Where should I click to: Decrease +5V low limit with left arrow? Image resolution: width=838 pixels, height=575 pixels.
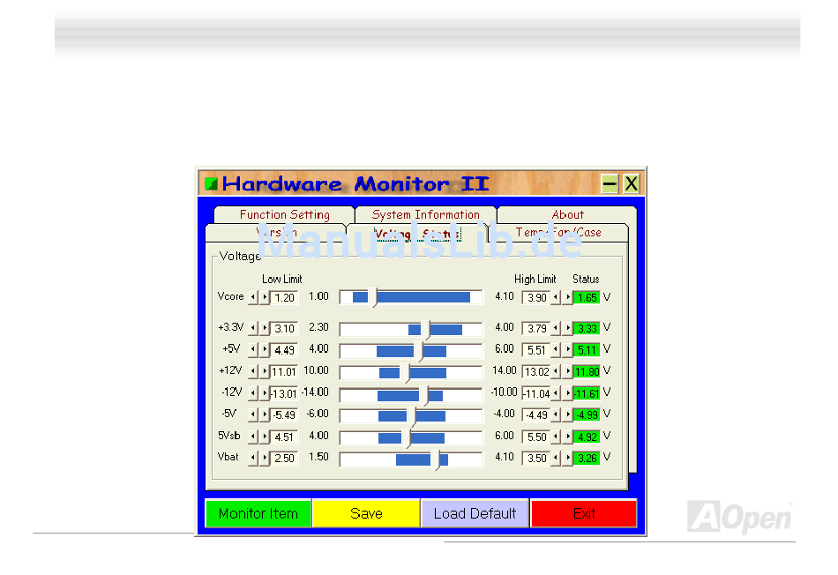253,349
